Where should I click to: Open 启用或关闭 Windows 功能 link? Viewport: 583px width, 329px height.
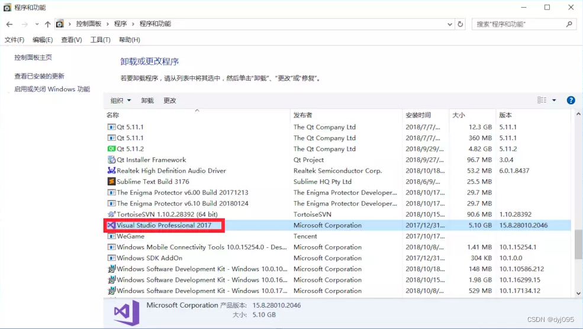(x=52, y=89)
